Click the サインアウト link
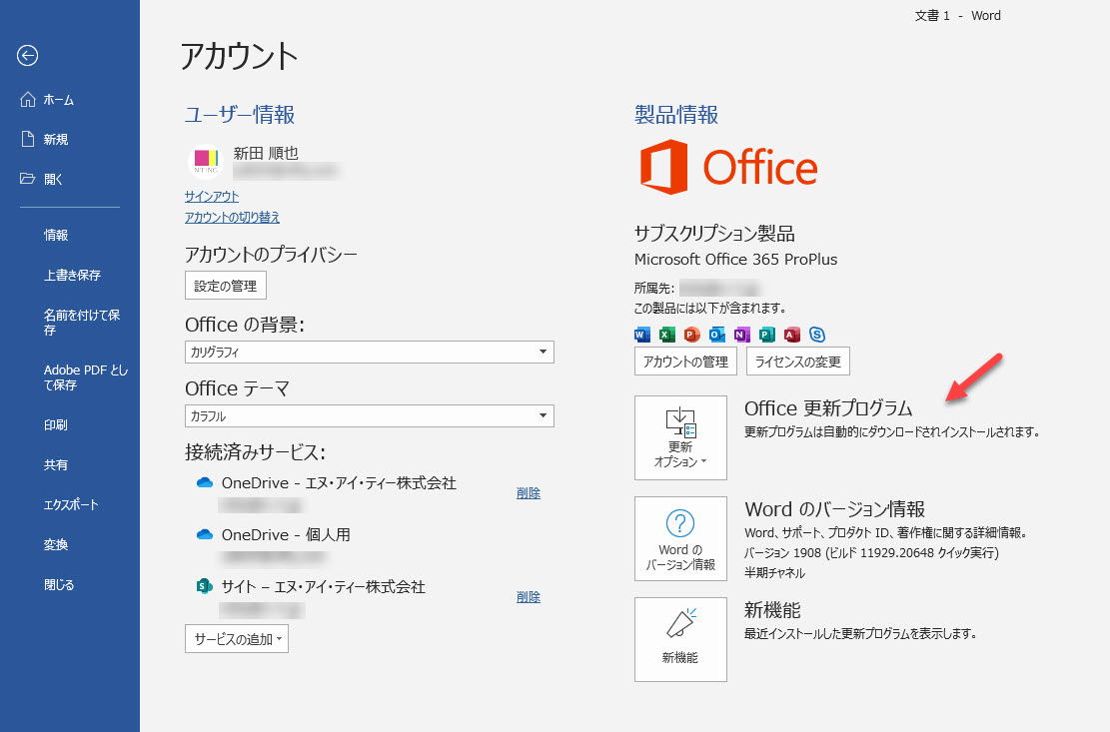This screenshot has height=732, width=1110. point(212,197)
